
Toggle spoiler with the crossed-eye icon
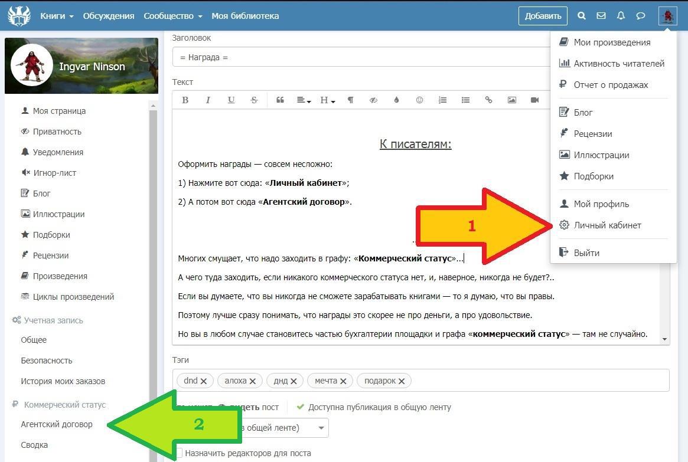click(373, 100)
